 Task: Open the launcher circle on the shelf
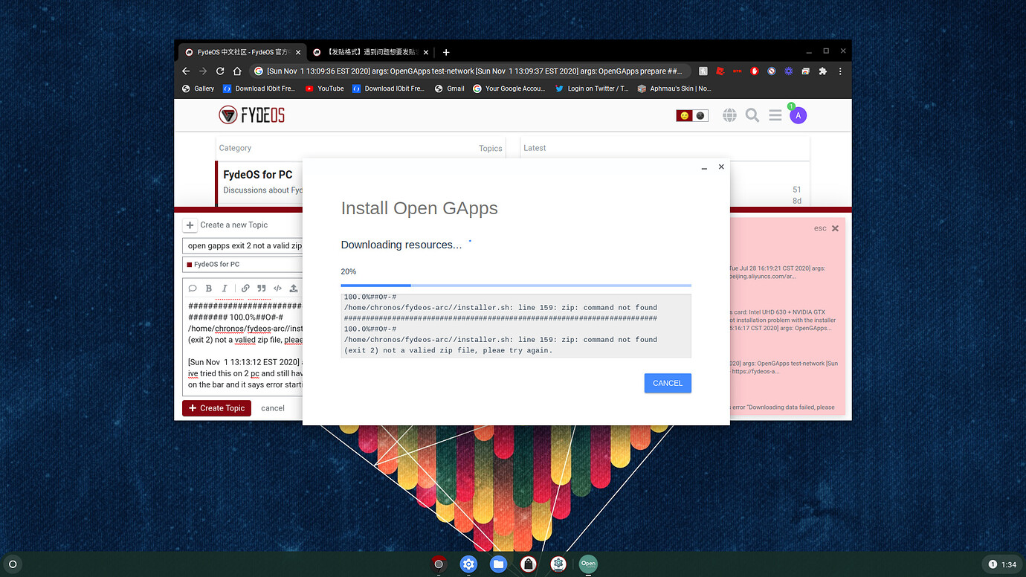coord(13,564)
